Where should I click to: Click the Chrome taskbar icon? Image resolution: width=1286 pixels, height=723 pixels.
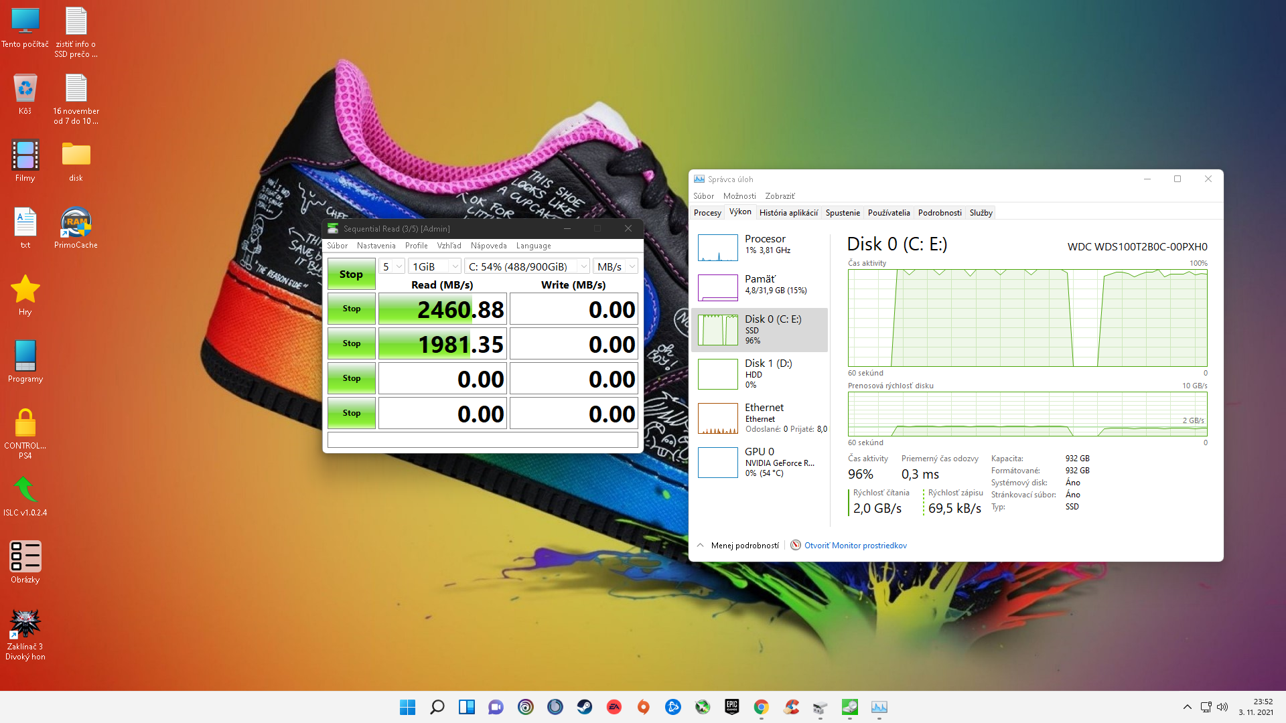click(x=761, y=707)
